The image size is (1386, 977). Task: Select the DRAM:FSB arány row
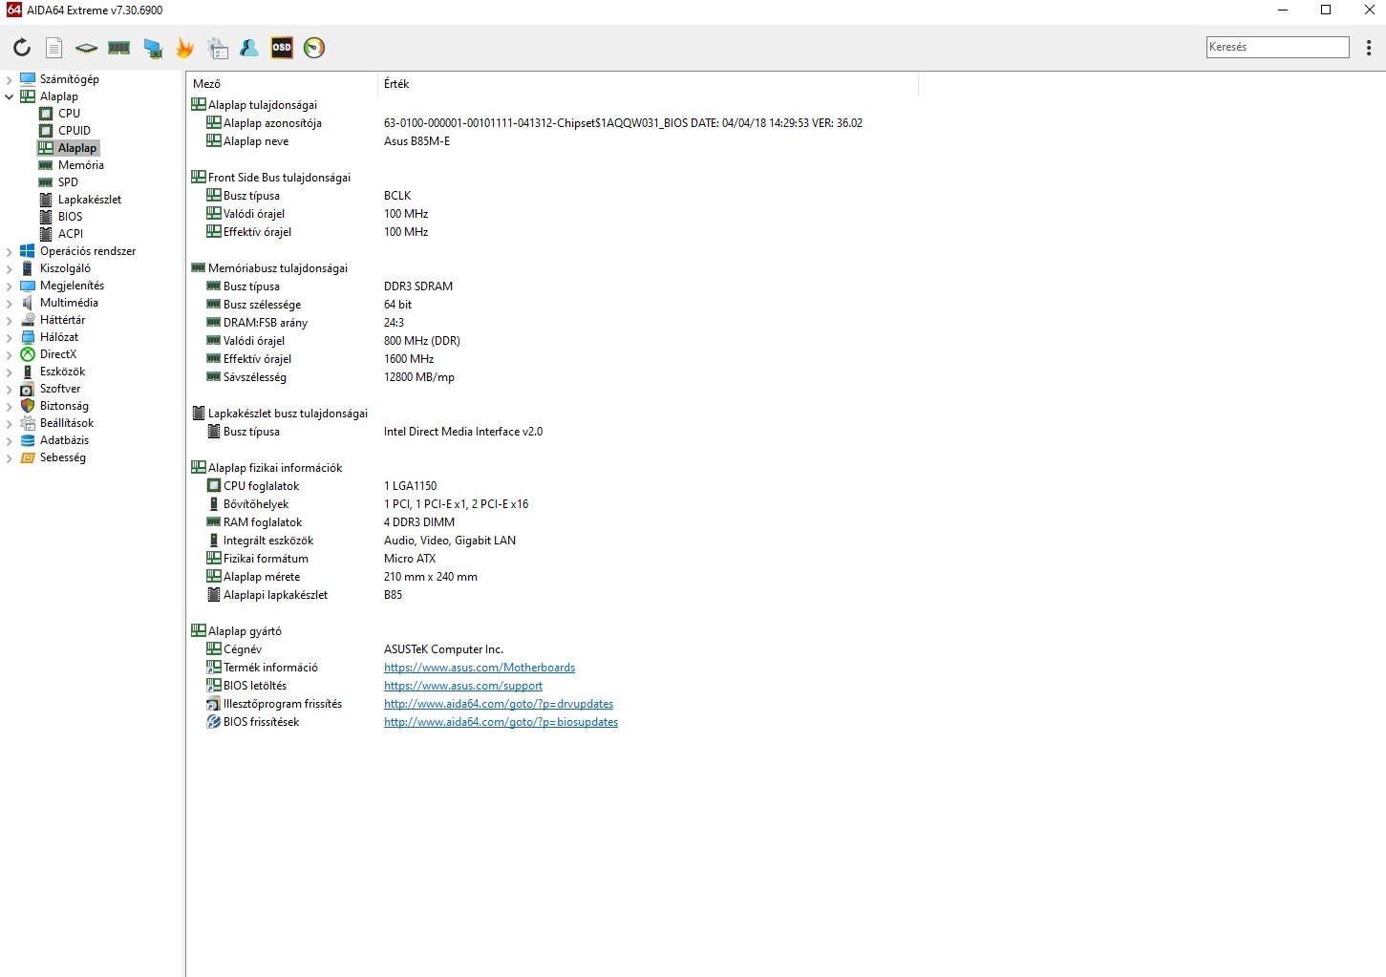552,323
